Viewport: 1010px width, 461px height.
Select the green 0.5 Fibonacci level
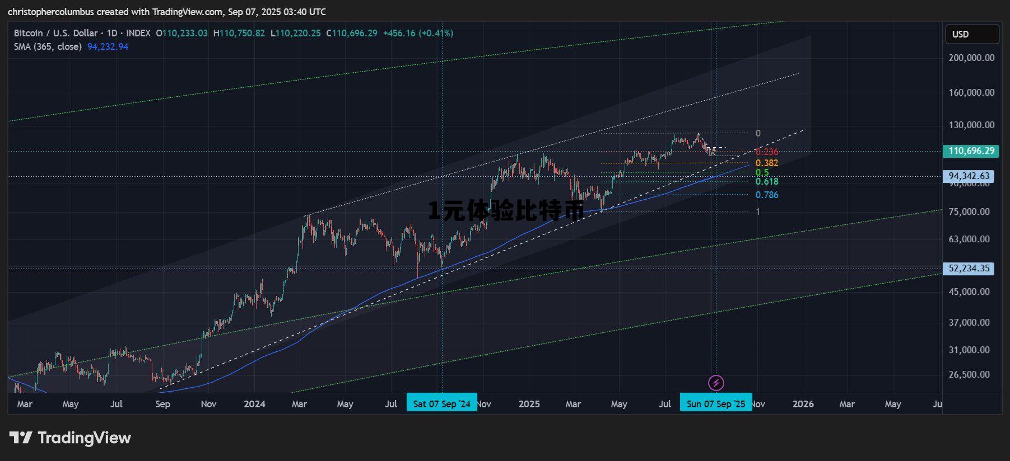pyautogui.click(x=762, y=172)
